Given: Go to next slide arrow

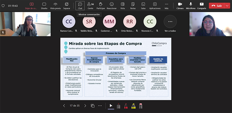Looking at the screenshot, I should click(85, 105).
